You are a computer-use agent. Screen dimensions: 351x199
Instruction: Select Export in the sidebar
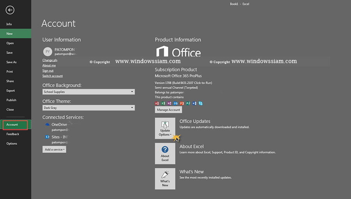[16, 91]
